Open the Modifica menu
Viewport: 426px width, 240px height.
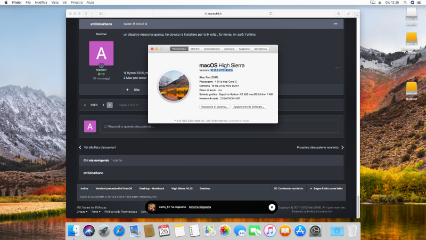tap(41, 3)
